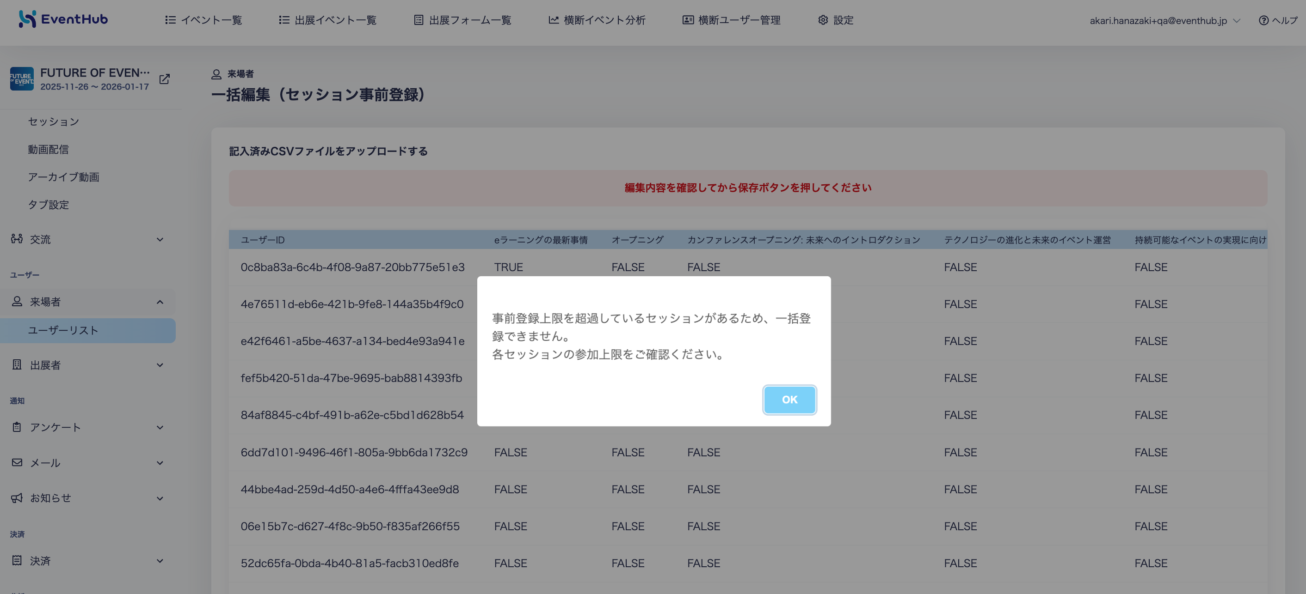Screen dimensions: 1306x594
Task: Click the FUTURE OF EVENTS event thumbnail
Action: point(22,79)
